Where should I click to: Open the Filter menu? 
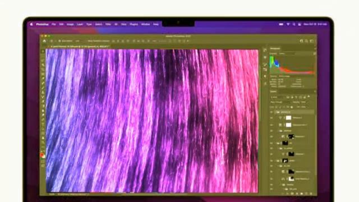(x=108, y=24)
